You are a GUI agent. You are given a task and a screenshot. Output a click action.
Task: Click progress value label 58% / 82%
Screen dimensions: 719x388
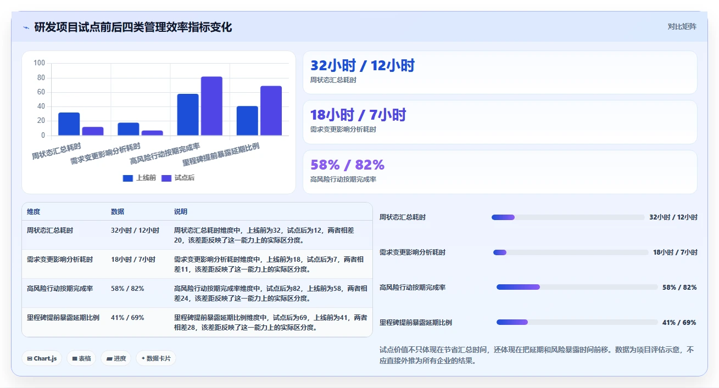click(x=679, y=288)
